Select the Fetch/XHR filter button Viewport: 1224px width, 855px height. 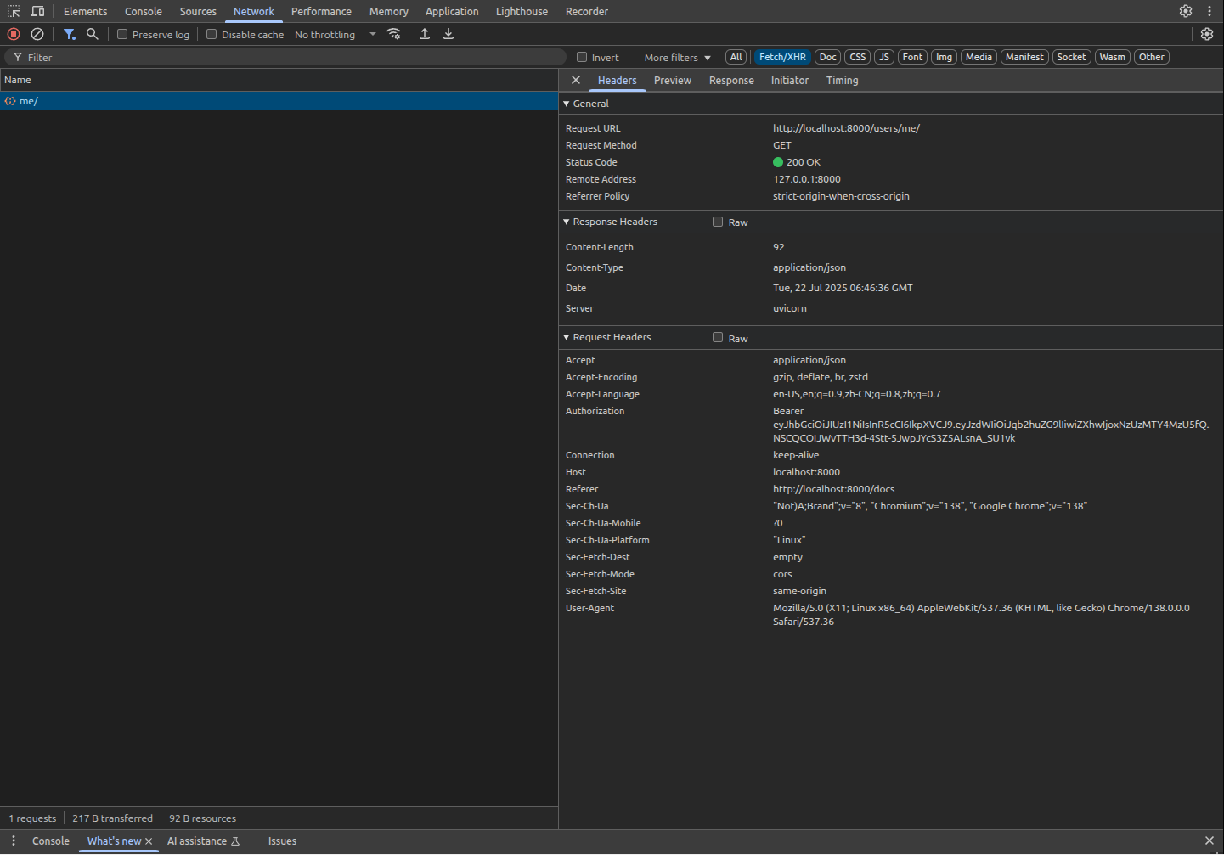point(782,57)
